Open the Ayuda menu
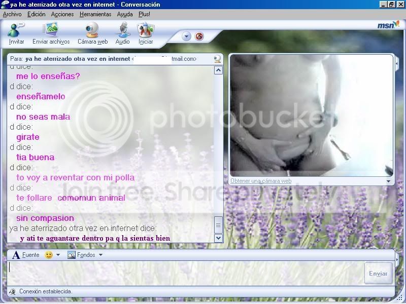Image resolution: width=406 pixels, height=304 pixels. tap(125, 14)
